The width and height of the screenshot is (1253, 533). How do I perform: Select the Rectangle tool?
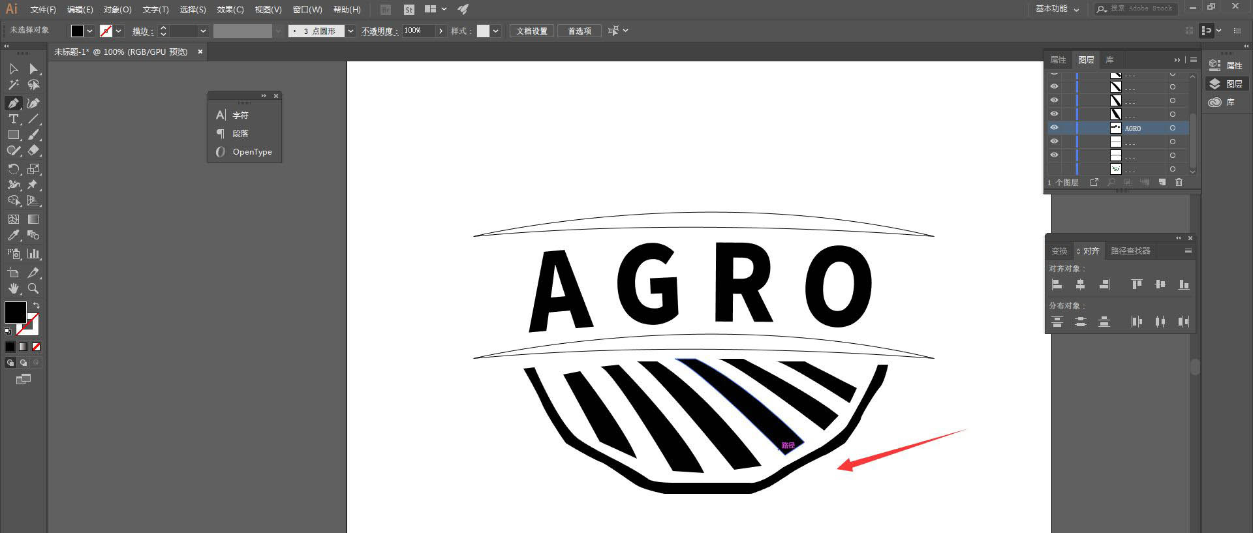pos(13,134)
